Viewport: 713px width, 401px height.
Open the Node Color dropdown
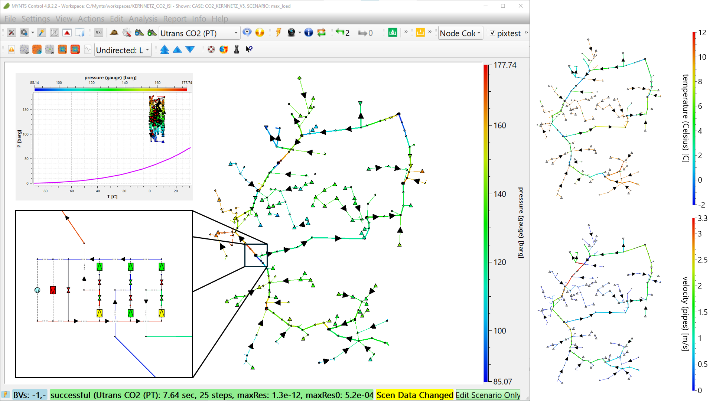(460, 33)
